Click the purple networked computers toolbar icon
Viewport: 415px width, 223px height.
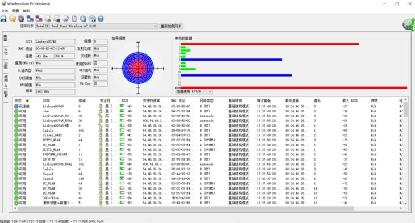(x=39, y=19)
